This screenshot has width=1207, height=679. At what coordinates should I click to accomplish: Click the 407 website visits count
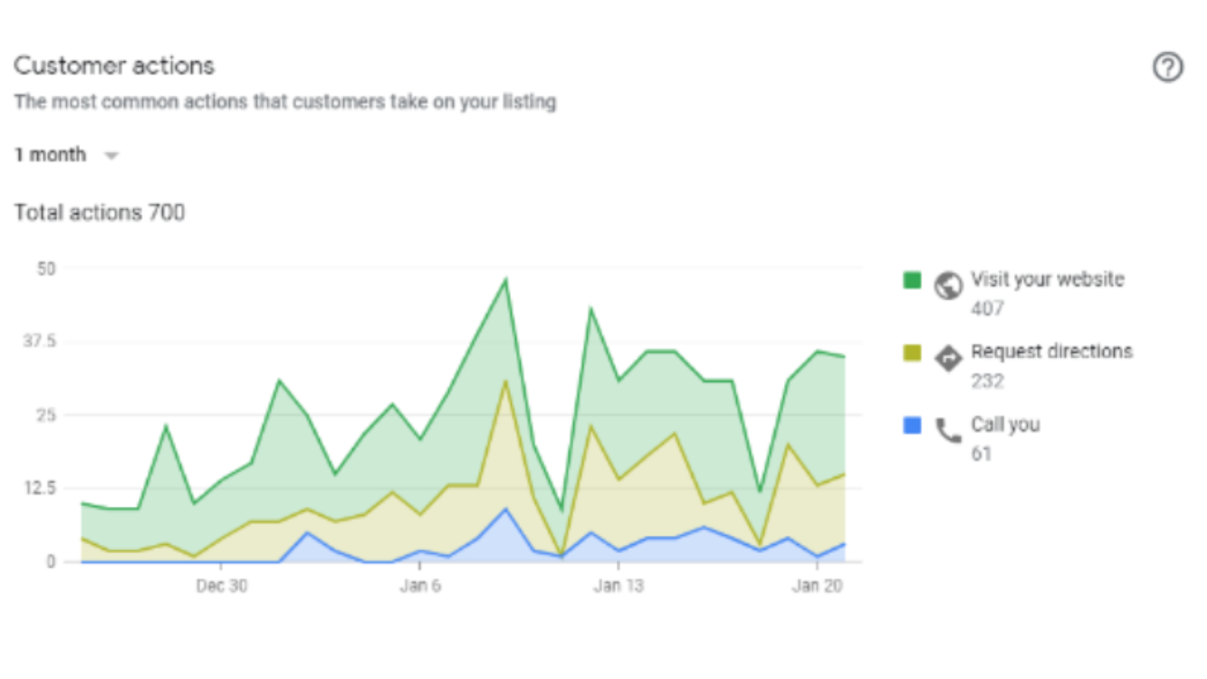(987, 309)
